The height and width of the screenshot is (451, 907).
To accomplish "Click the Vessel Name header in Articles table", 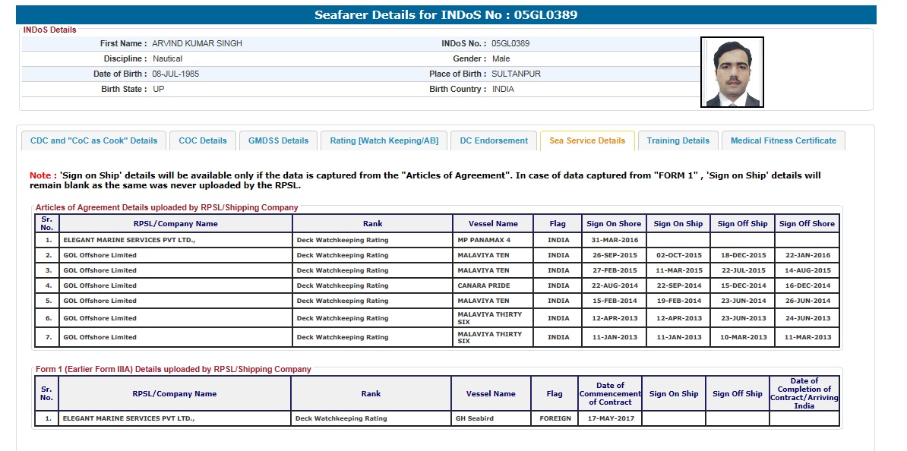I will pyautogui.click(x=494, y=223).
